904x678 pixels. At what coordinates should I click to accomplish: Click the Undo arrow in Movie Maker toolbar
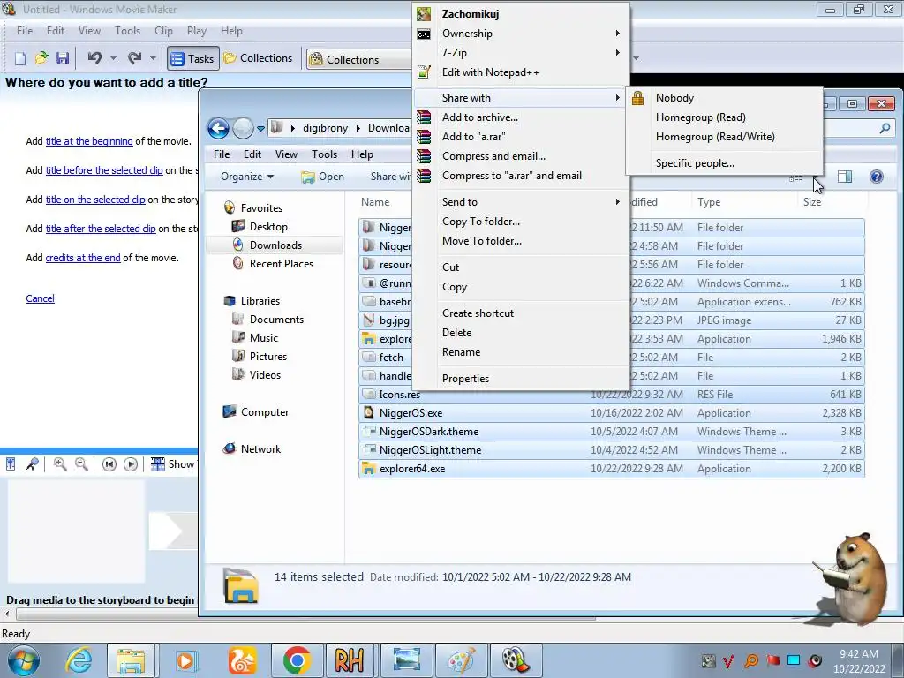coord(94,57)
